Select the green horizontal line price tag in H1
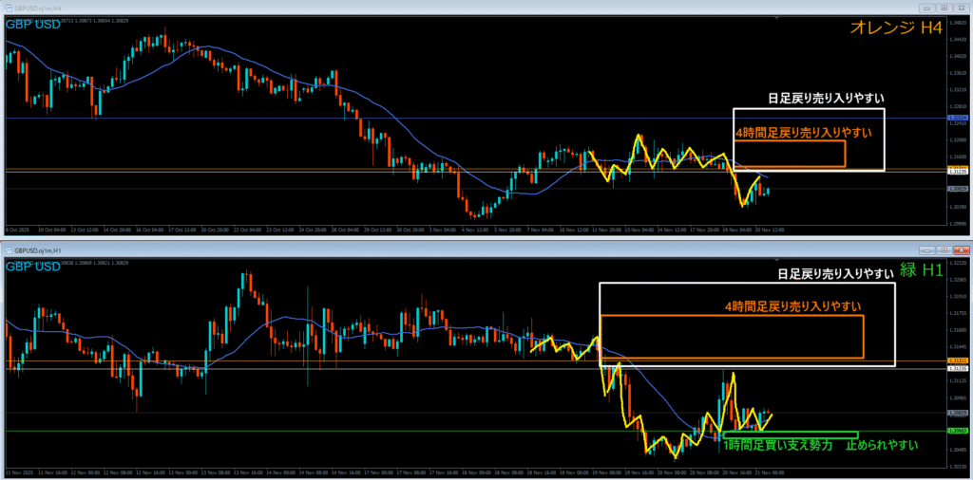 pos(957,432)
